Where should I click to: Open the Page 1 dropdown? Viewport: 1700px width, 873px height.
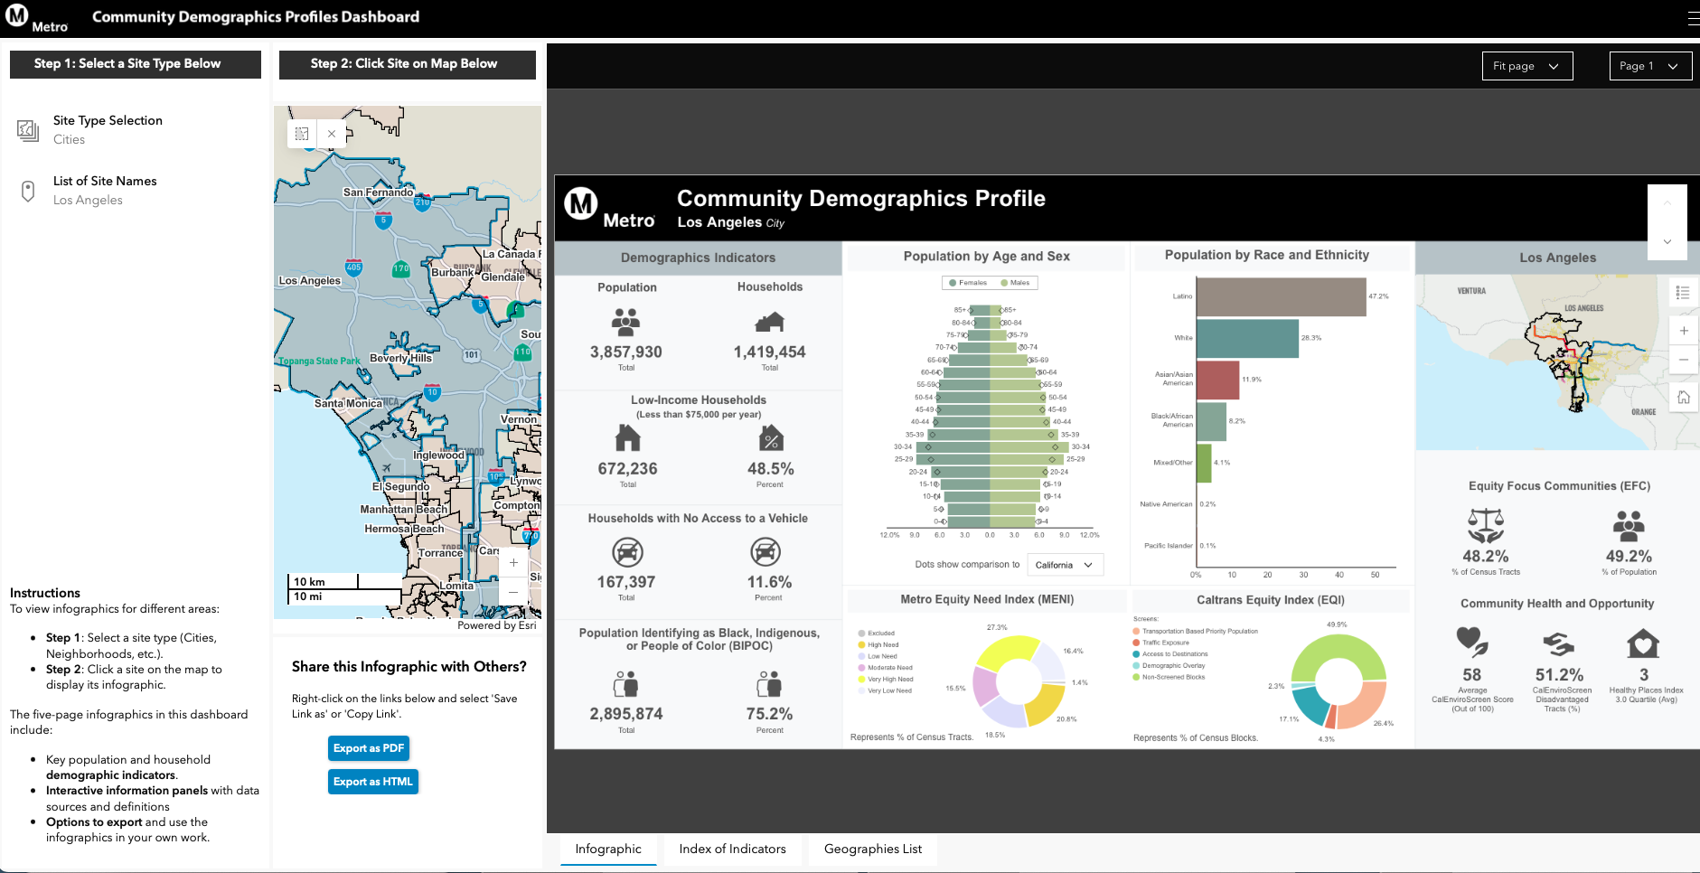(x=1650, y=66)
